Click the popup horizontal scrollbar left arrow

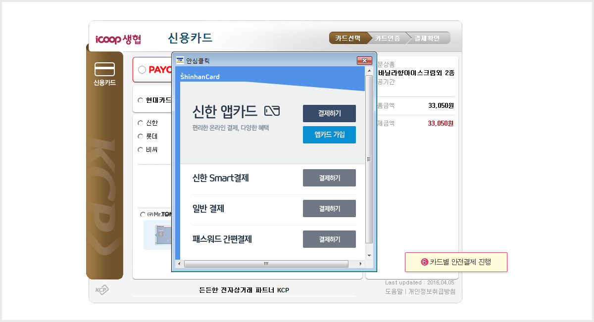coord(180,264)
